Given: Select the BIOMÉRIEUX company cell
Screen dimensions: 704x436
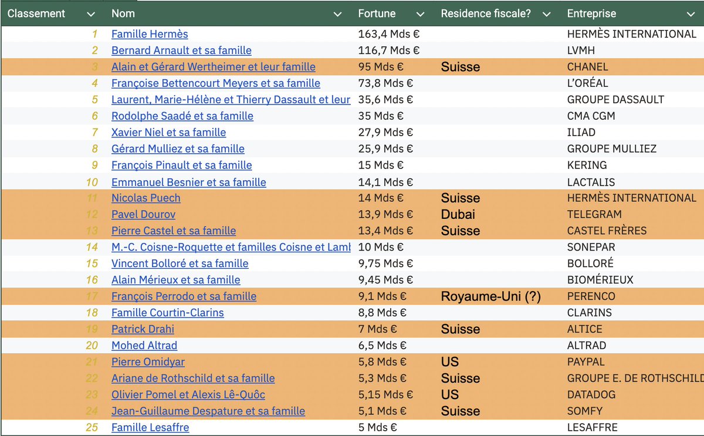Looking at the screenshot, I should [x=600, y=280].
